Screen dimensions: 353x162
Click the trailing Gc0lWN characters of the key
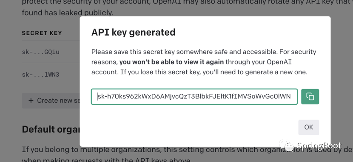(280, 97)
